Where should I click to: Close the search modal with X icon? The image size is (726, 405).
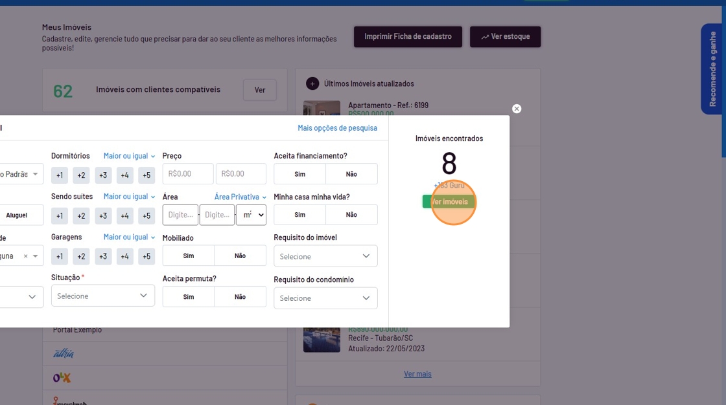tap(517, 109)
